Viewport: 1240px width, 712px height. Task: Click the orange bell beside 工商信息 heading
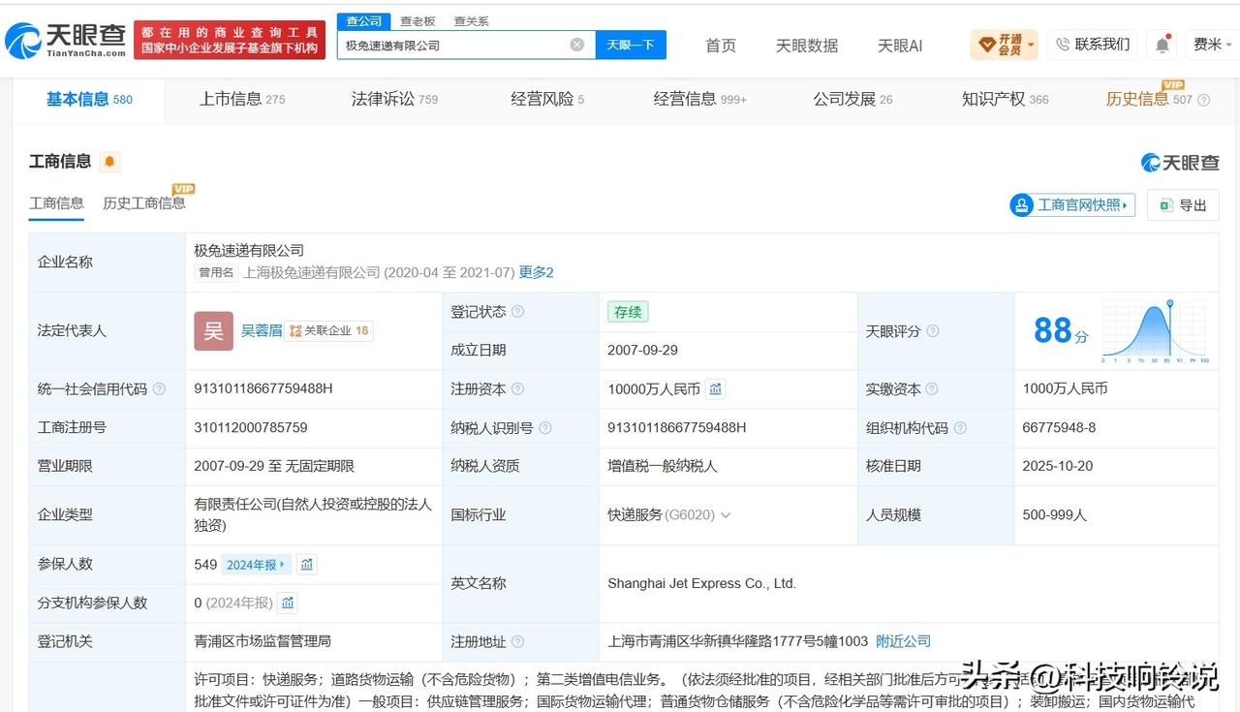click(109, 162)
